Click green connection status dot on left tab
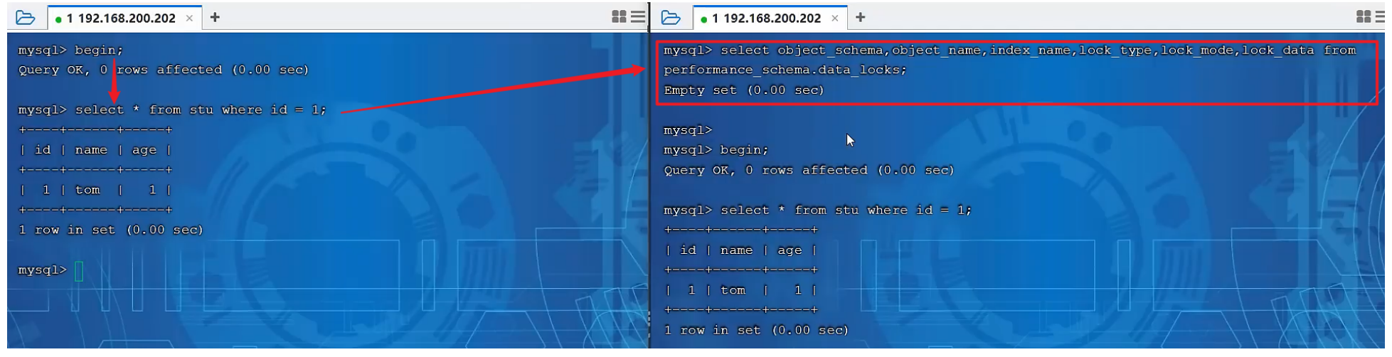 (58, 19)
